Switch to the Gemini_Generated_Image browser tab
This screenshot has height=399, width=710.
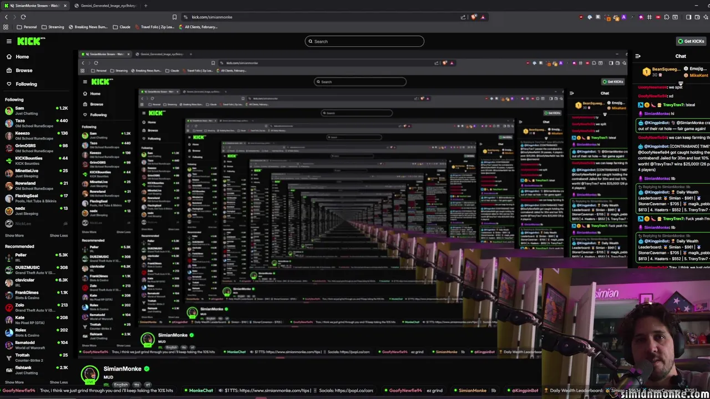[x=105, y=6]
